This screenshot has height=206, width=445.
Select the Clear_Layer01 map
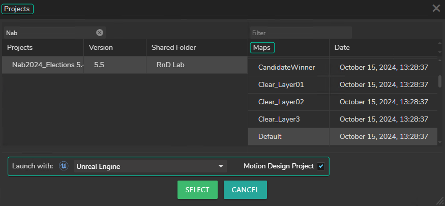coord(281,84)
